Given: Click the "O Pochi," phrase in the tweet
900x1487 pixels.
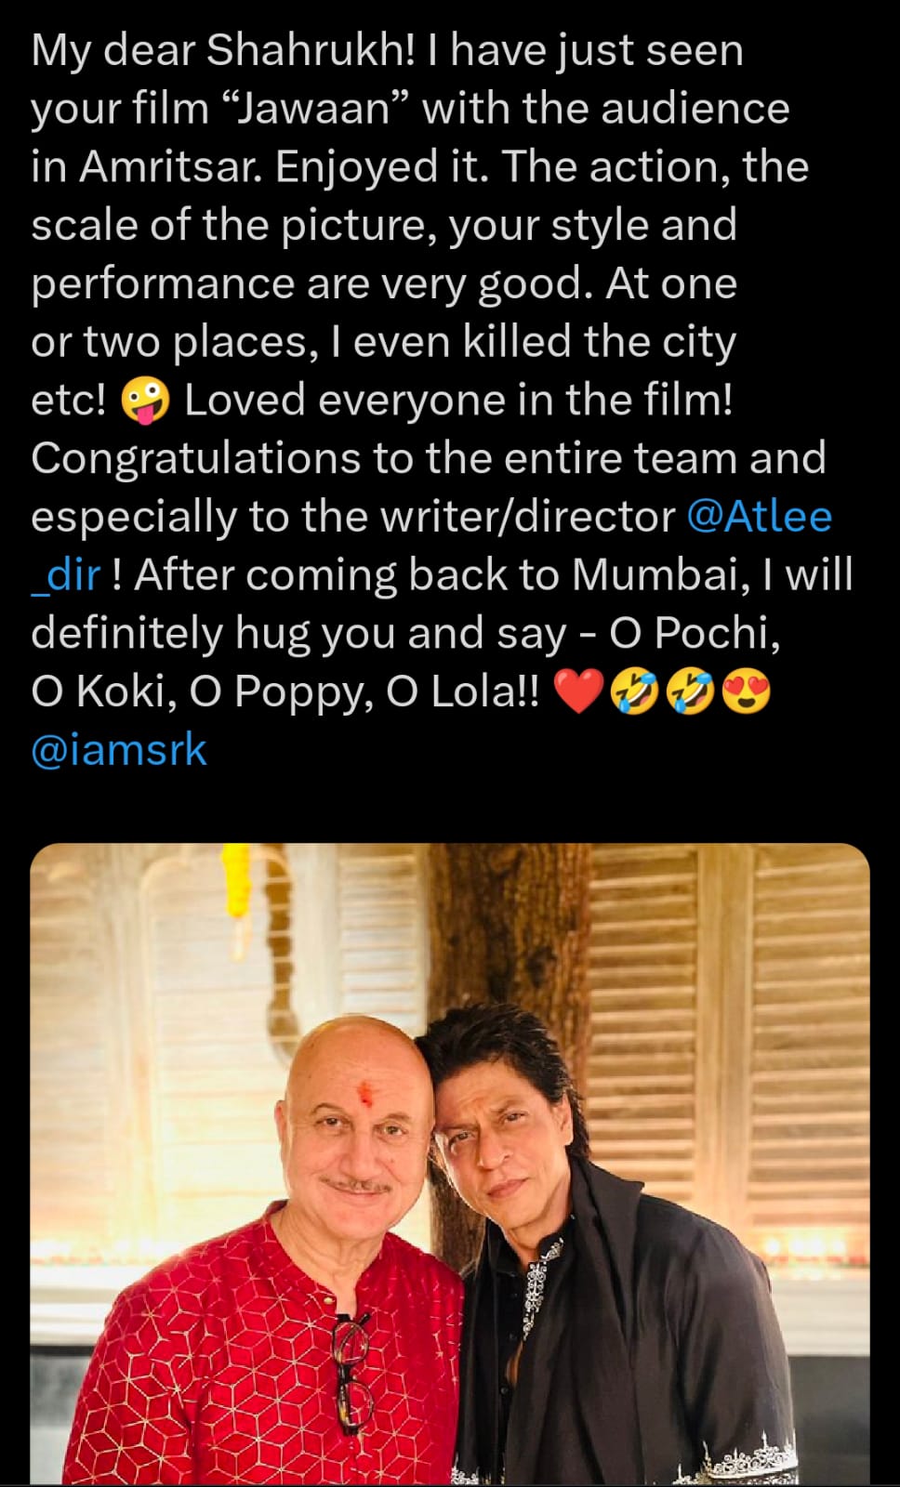Looking at the screenshot, I should (x=695, y=634).
